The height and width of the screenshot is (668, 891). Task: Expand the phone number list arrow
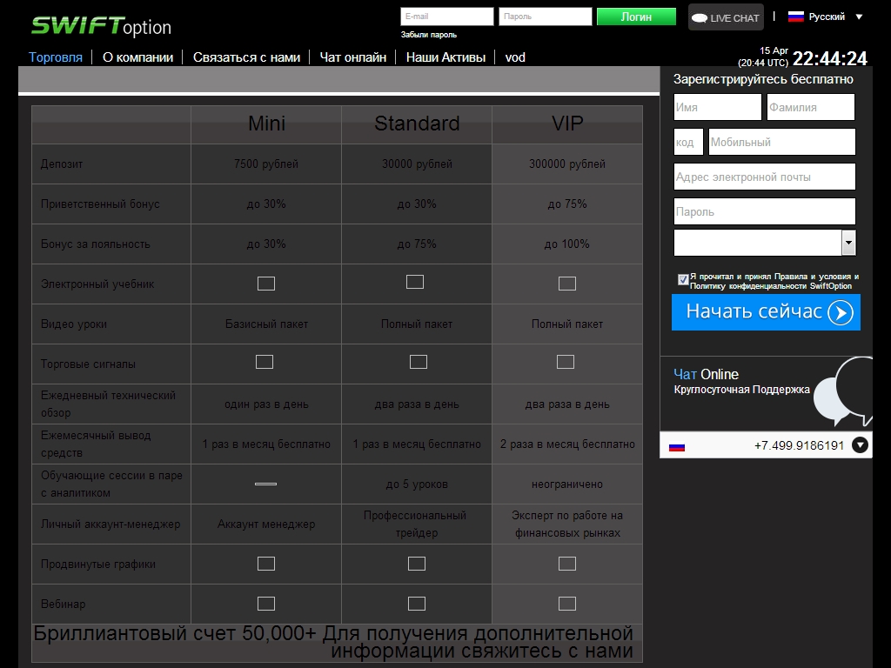tap(860, 445)
